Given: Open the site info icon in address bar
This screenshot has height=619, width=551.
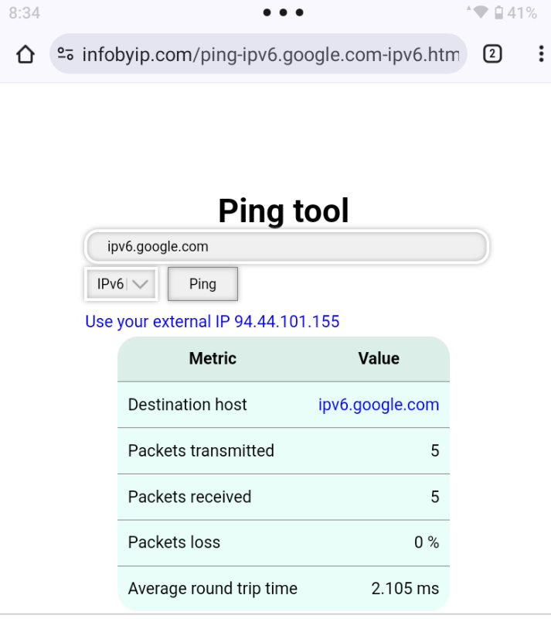Looking at the screenshot, I should (x=66, y=53).
